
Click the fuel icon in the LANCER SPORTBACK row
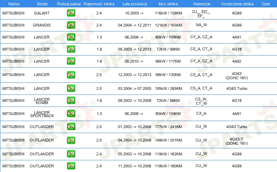(71, 113)
